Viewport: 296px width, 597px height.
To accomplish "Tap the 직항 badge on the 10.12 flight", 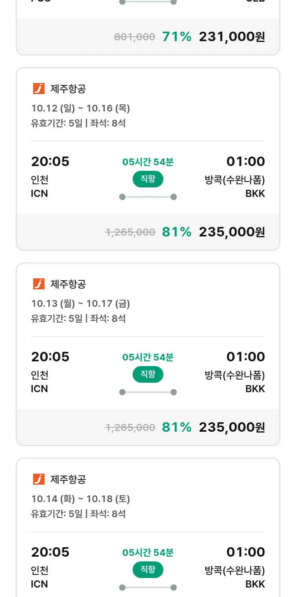I will pos(148,179).
